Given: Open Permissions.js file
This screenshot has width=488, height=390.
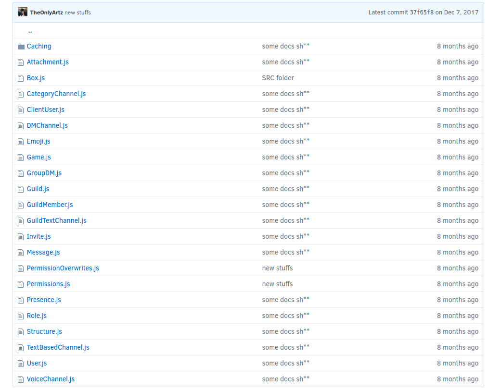Looking at the screenshot, I should click(49, 284).
